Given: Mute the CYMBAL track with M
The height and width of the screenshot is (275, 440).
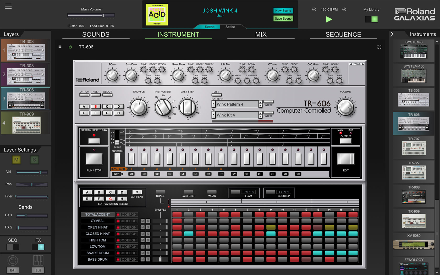Looking at the screenshot, I should [142, 221].
